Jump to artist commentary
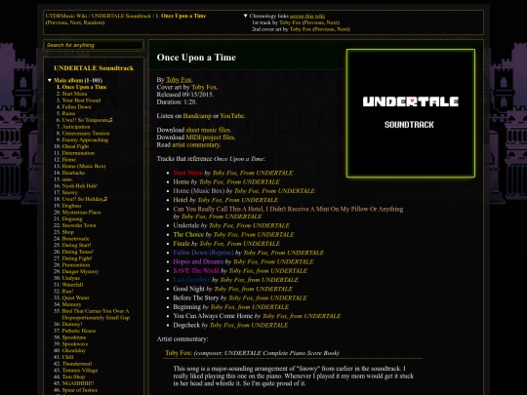The height and width of the screenshot is (395, 527). [196, 144]
